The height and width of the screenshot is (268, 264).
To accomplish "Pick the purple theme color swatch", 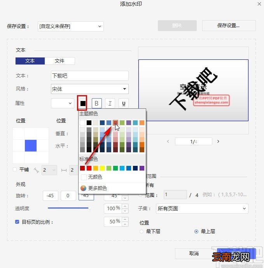I will [x=129, y=123].
